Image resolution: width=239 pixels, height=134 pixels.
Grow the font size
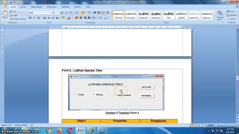click(62, 13)
